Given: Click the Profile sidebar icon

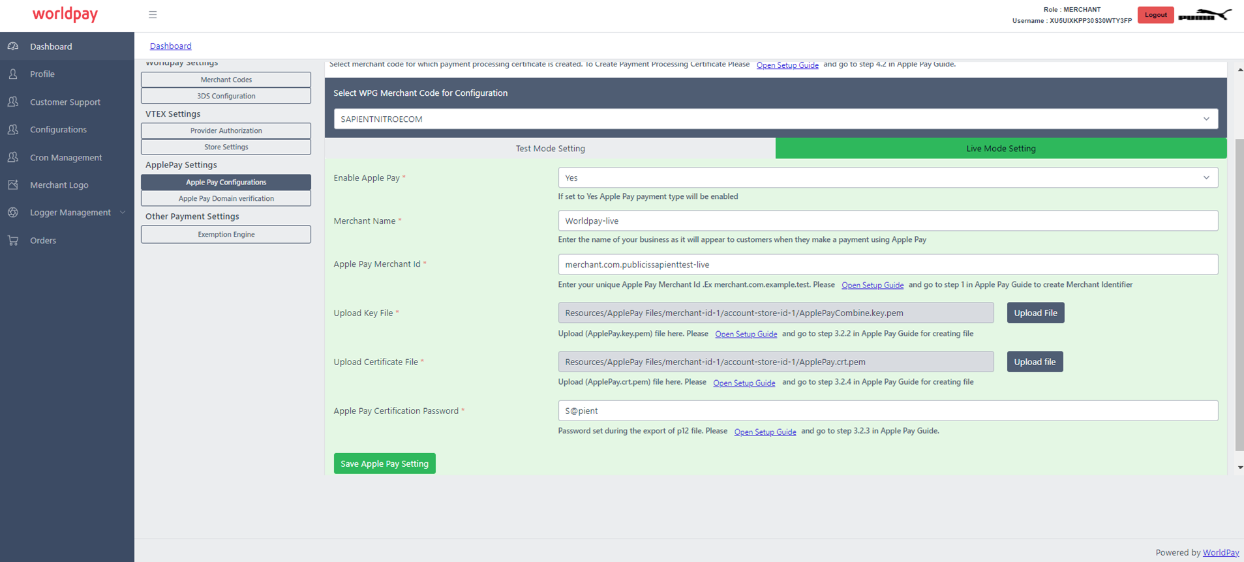Looking at the screenshot, I should click(13, 74).
